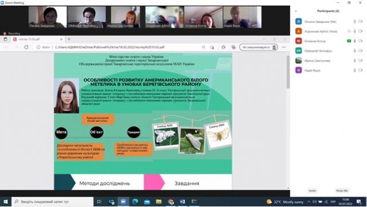367x207 pixels.
Task: Click the Предмет black circle on poster
Action: (x=134, y=132)
